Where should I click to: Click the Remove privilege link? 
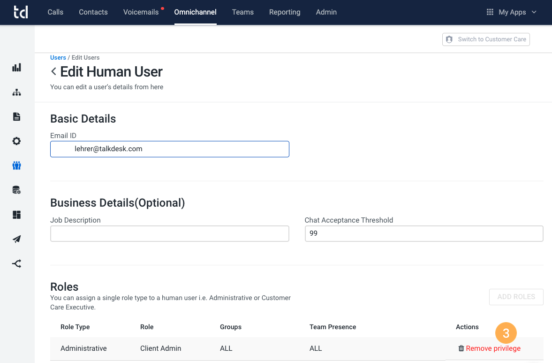[493, 348]
